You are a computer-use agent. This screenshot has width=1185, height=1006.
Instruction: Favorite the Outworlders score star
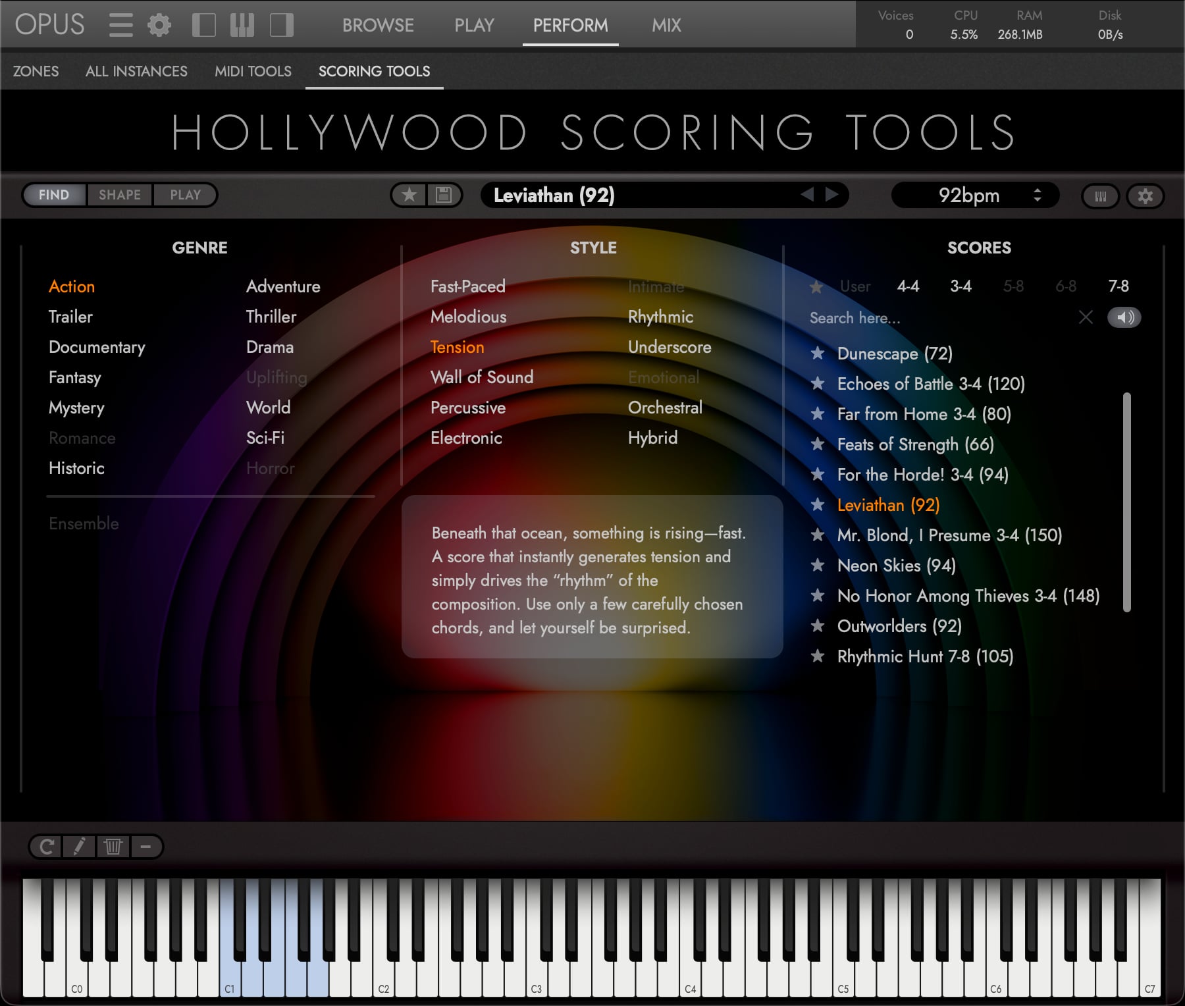[x=818, y=626]
